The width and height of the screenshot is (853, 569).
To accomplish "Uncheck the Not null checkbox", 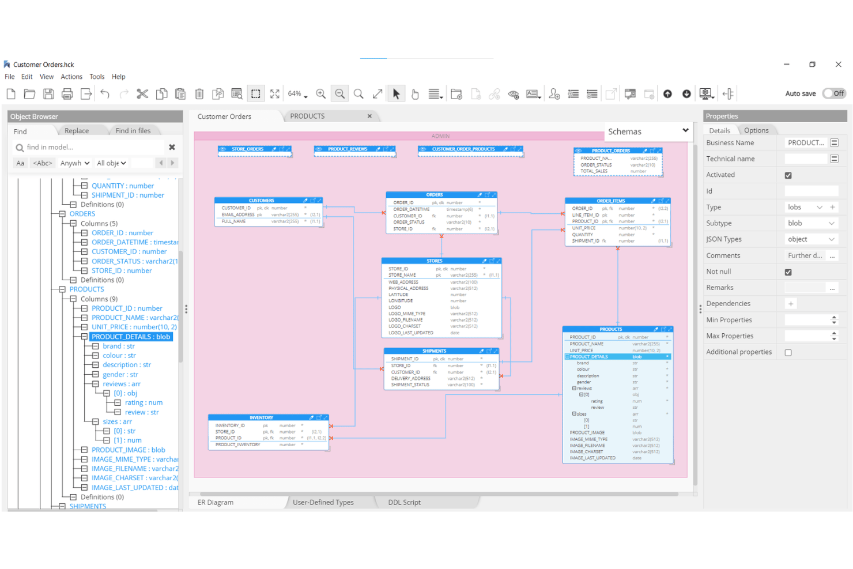I will pos(788,272).
